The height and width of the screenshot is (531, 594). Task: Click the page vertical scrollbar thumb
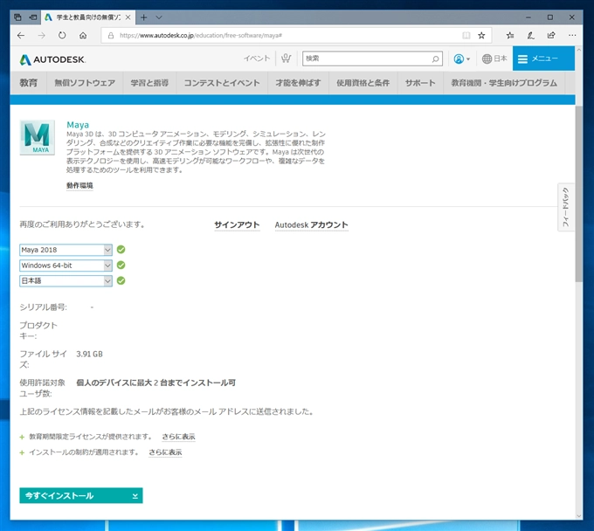pos(578,194)
